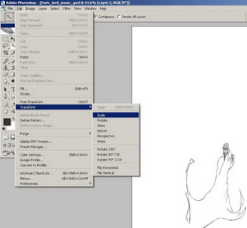
Task: Select the Crop tool
Action: pyautogui.click(x=6, y=53)
